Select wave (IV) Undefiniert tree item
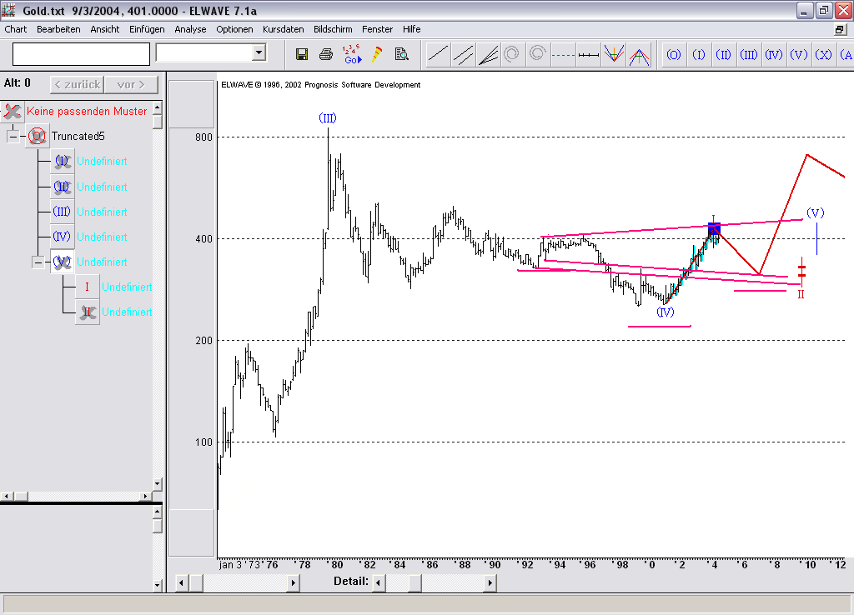Viewport: 854px width, 615px height. pyautogui.click(x=102, y=237)
